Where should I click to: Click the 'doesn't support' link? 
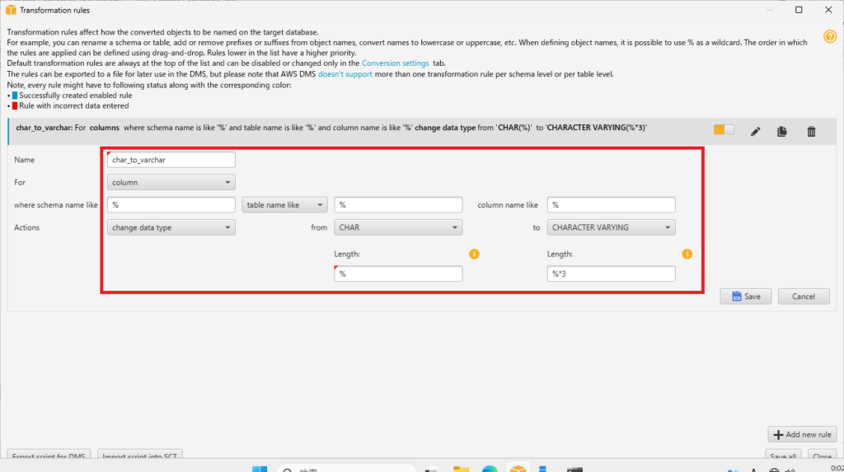click(x=345, y=74)
